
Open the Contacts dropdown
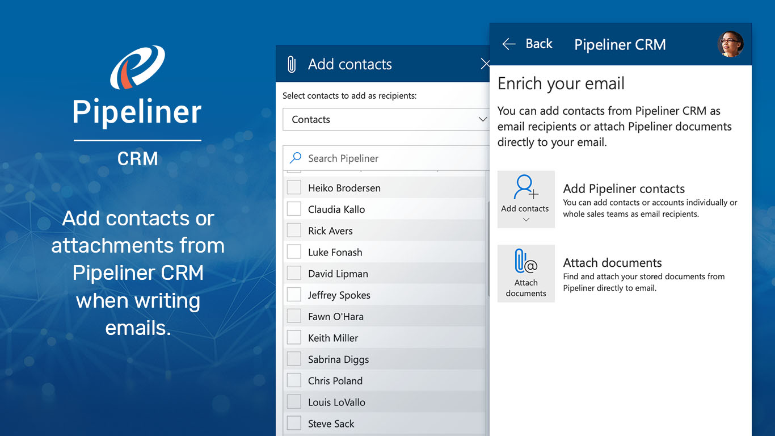[x=386, y=119]
